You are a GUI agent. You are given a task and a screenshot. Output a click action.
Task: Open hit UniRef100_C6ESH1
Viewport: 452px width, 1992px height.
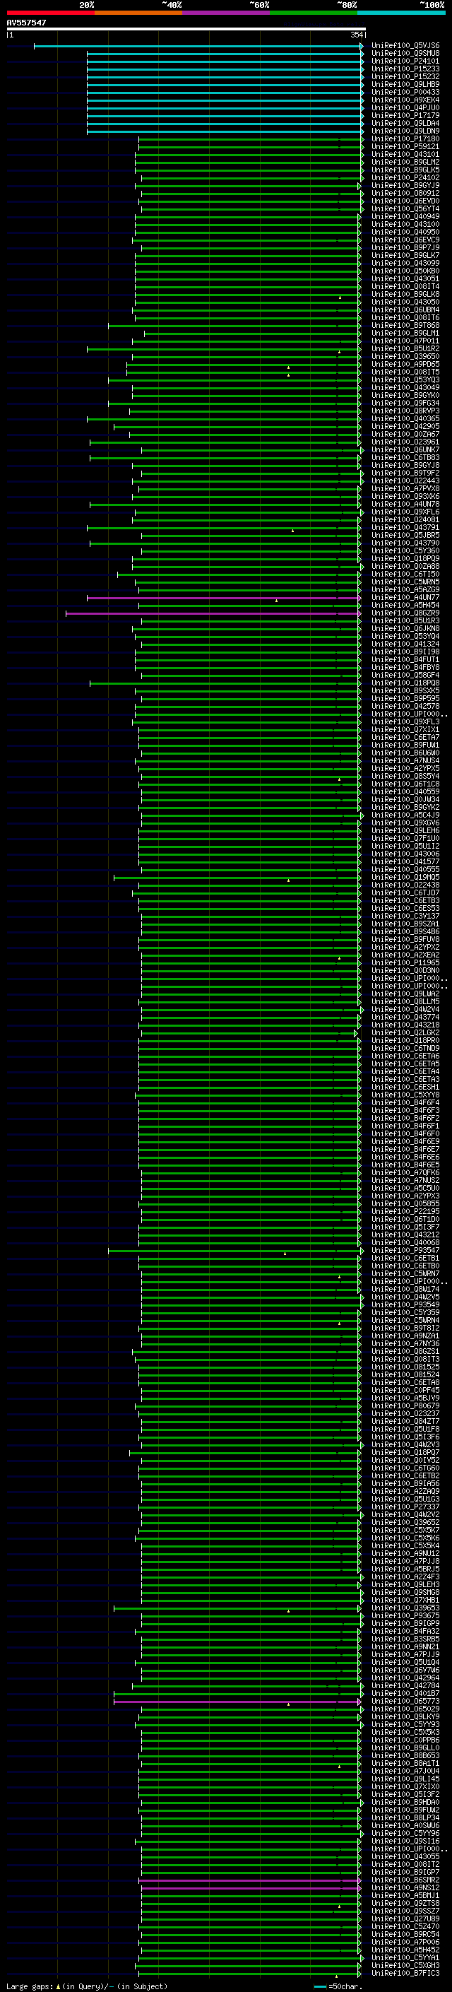[x=405, y=1088]
